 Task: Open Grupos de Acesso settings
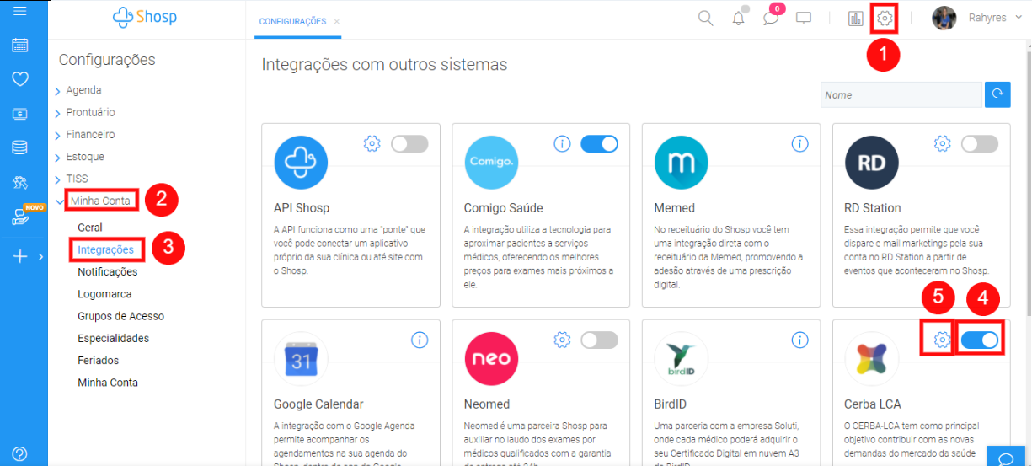click(x=120, y=316)
